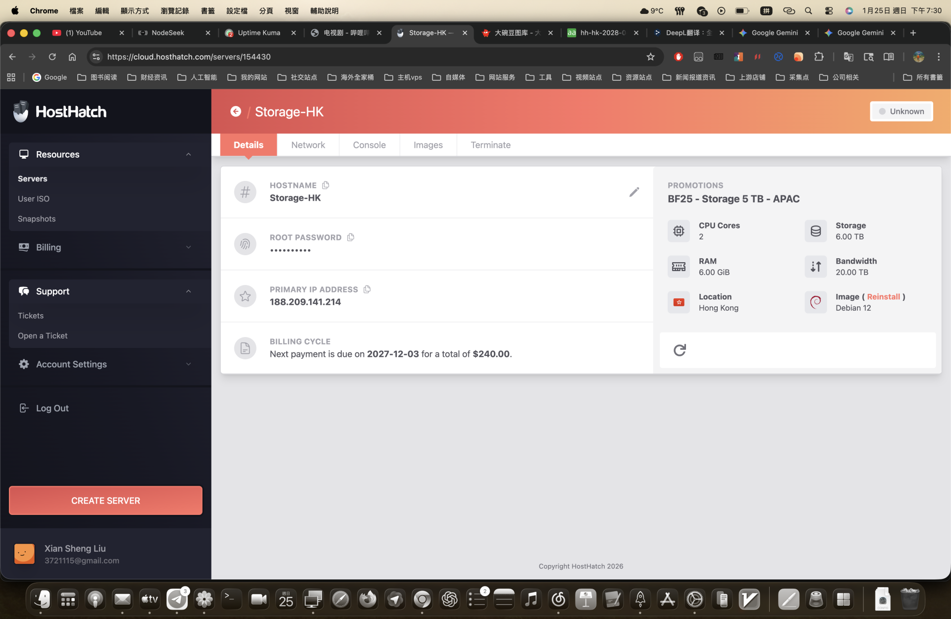Click the HostHatch logo
The width and height of the screenshot is (951, 619).
click(x=60, y=112)
